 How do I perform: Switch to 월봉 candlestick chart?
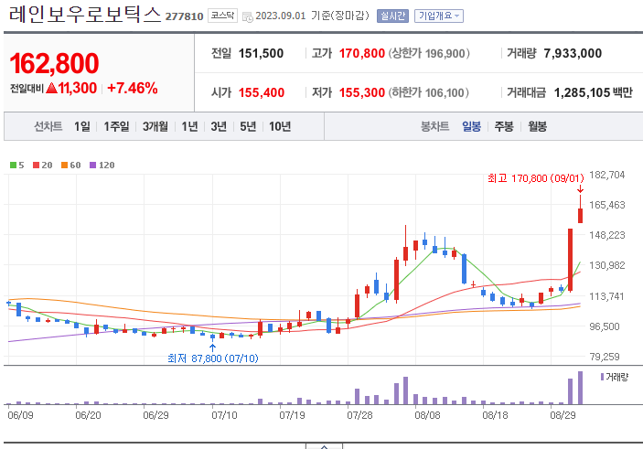pos(537,126)
